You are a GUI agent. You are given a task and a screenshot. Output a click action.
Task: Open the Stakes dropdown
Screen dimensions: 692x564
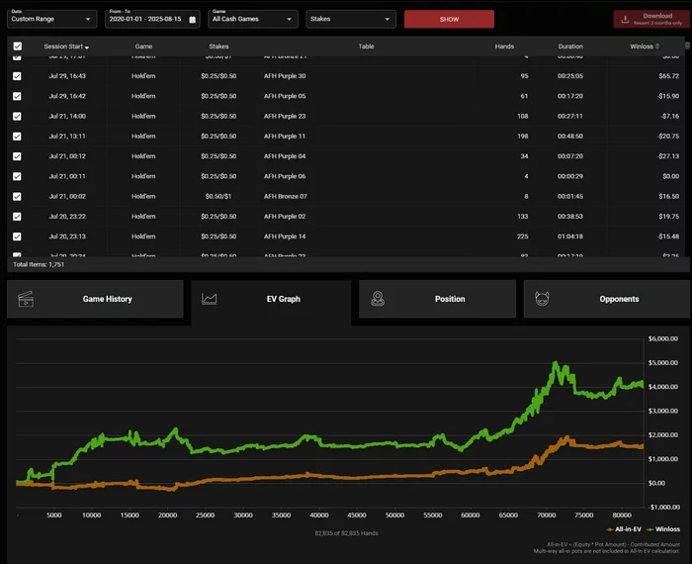tap(351, 19)
